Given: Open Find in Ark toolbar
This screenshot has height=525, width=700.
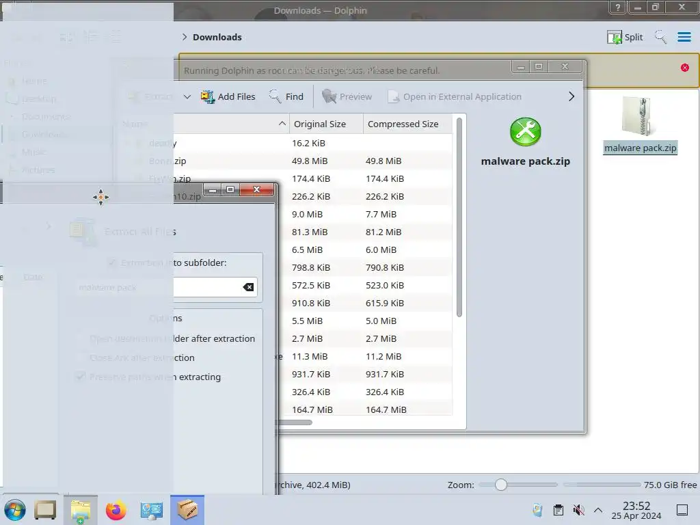Looking at the screenshot, I should pyautogui.click(x=286, y=96).
